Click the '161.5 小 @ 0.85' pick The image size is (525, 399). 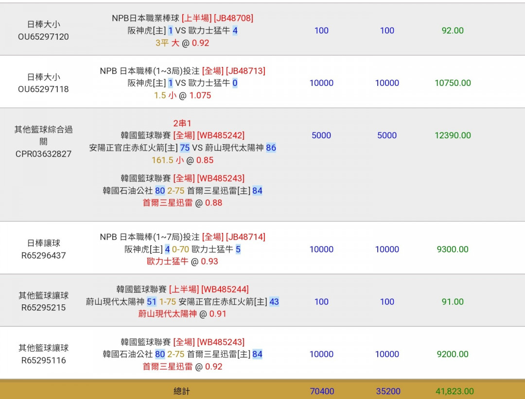(x=182, y=160)
